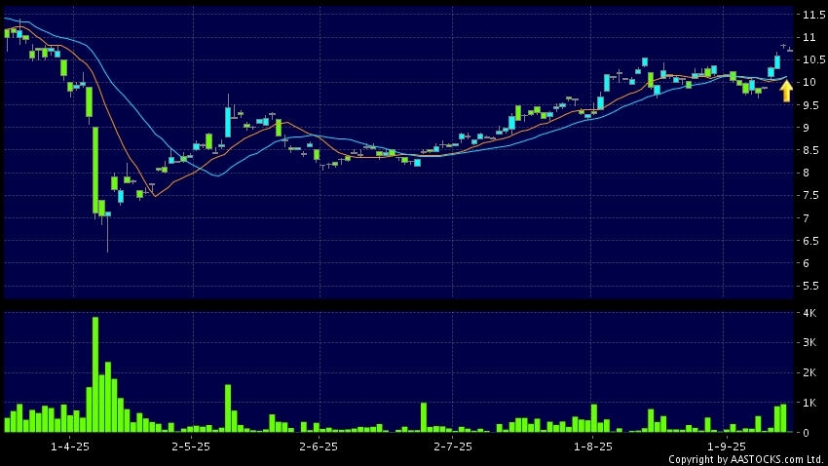828x466 pixels.
Task: Click the tall cyan candlestick in mid-May
Action: pyautogui.click(x=228, y=122)
